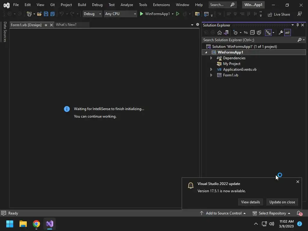Open the Data Sources side tab
This screenshot has width=308, height=231.
(x=5, y=32)
